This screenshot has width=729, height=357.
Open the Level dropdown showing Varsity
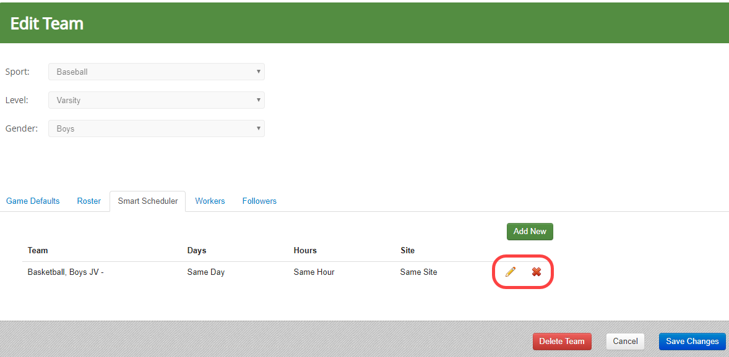point(156,100)
